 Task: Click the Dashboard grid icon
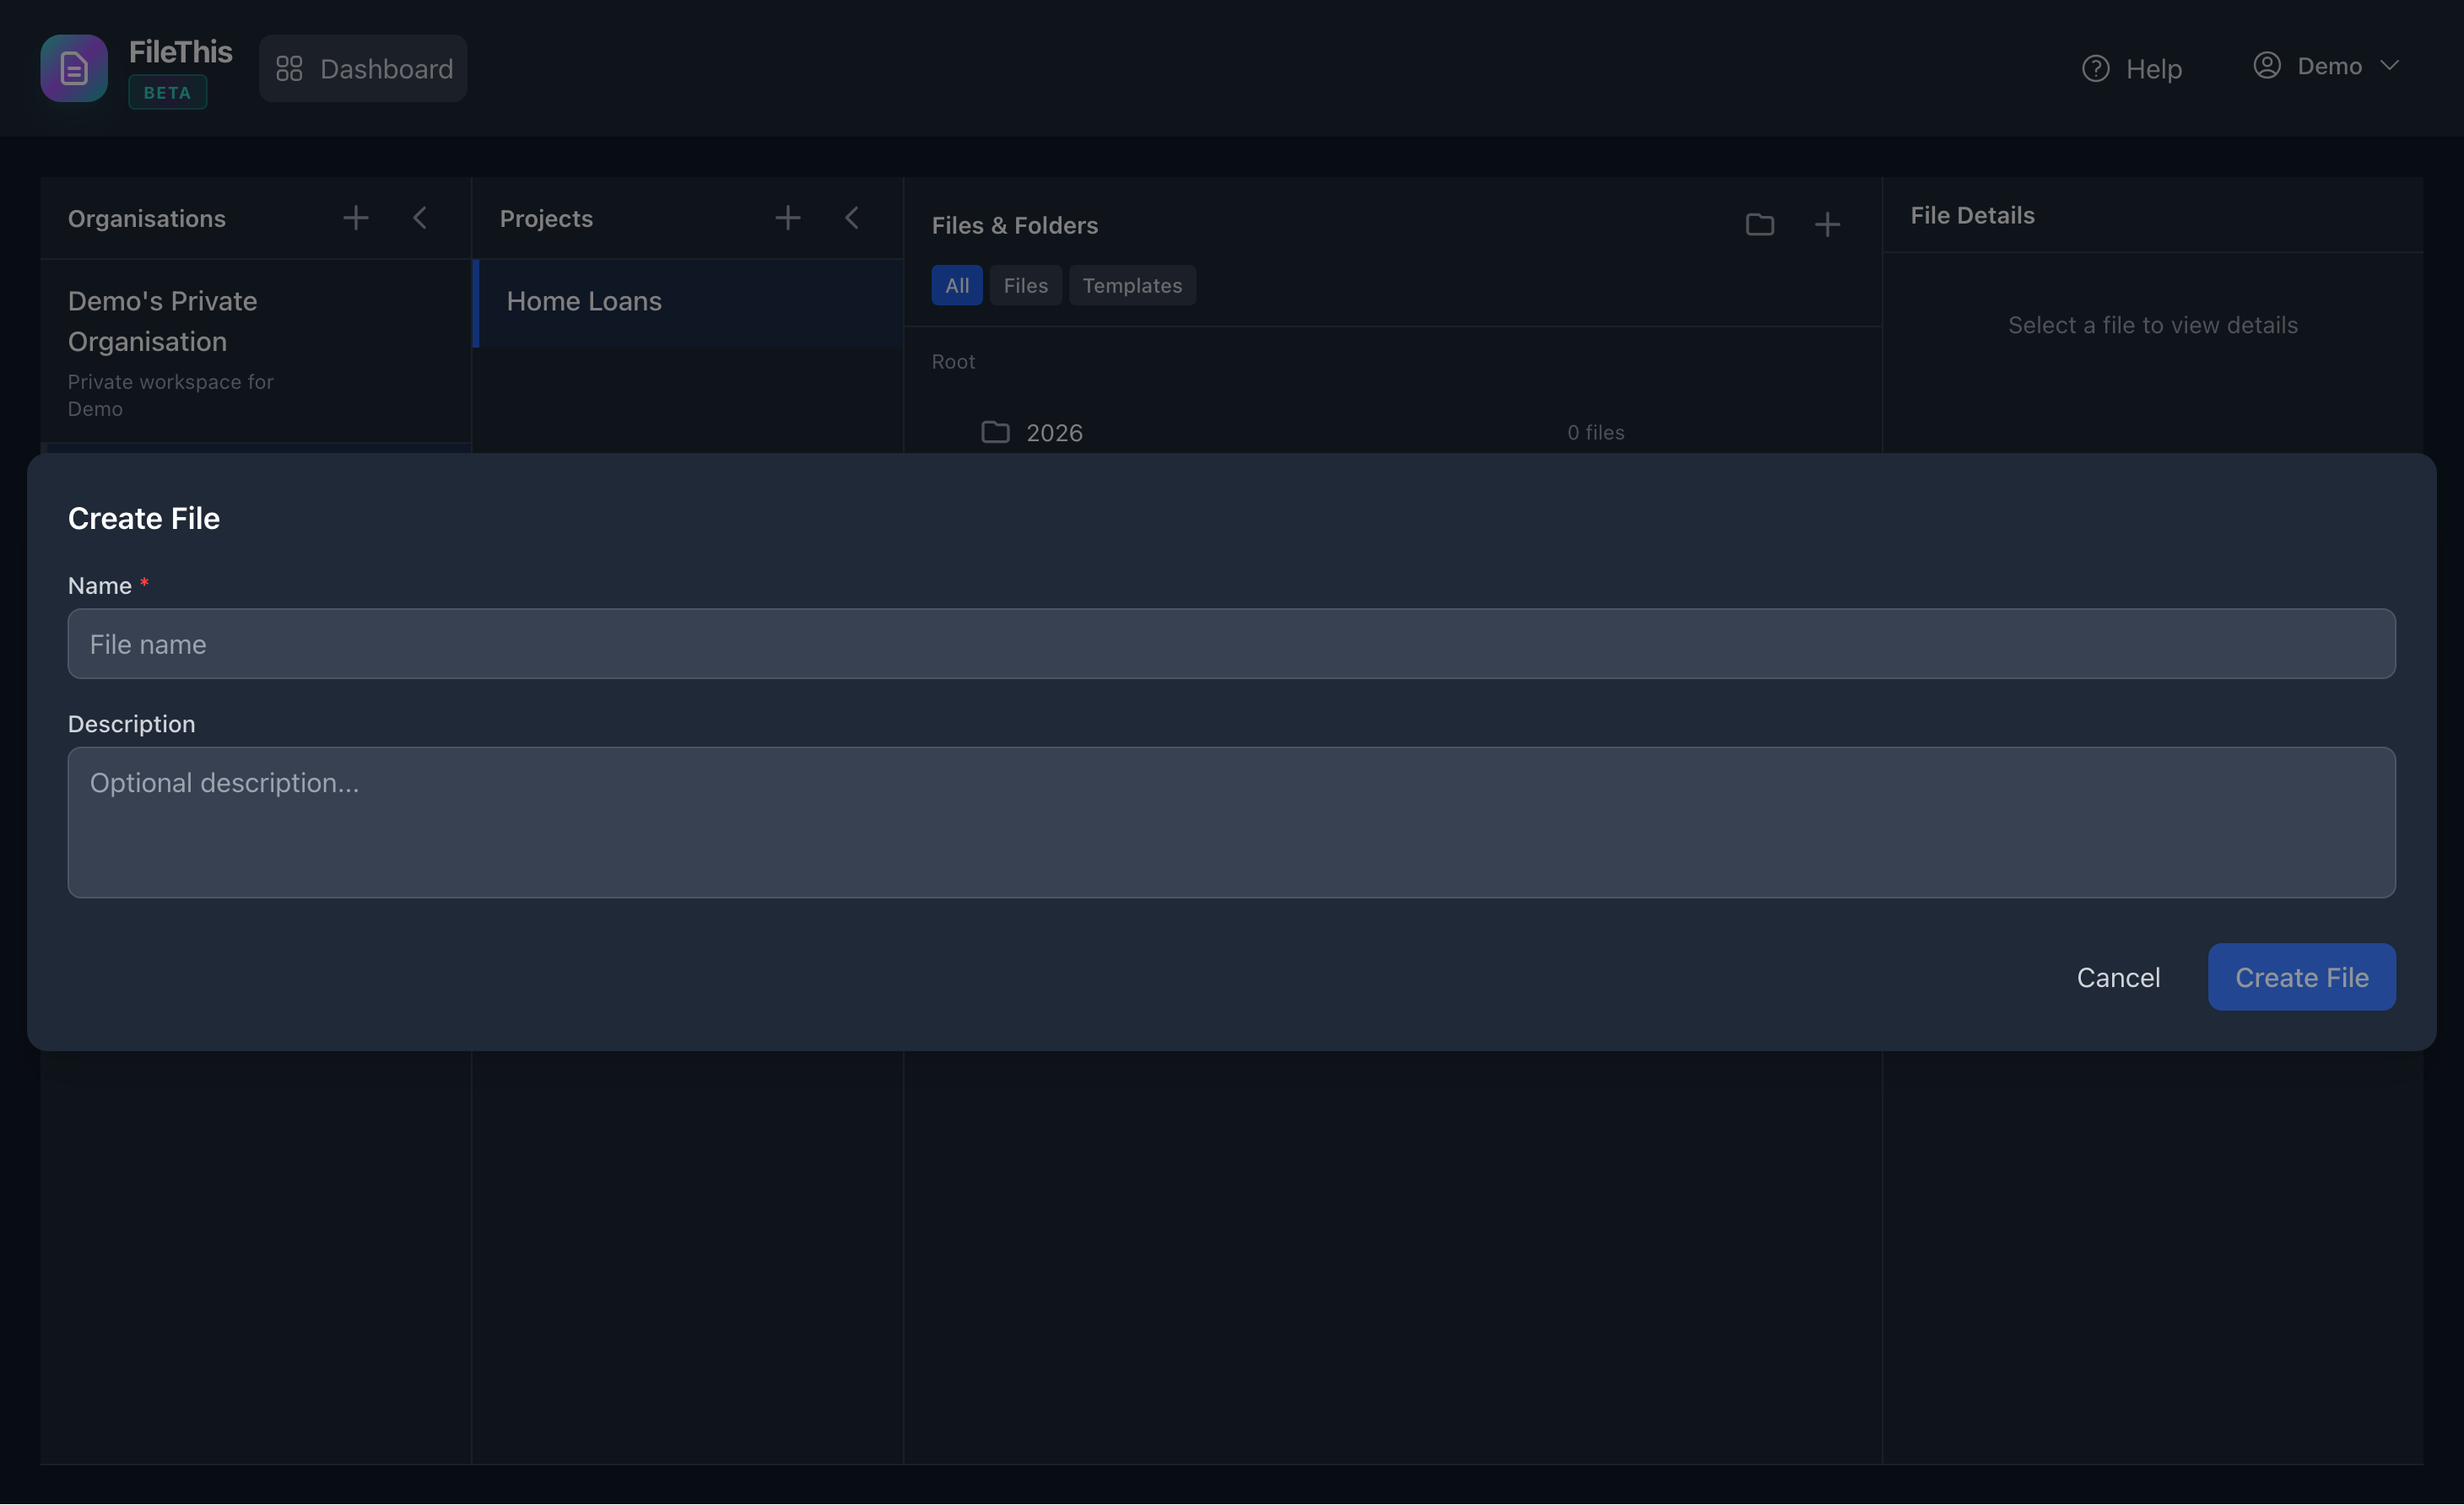click(x=289, y=68)
